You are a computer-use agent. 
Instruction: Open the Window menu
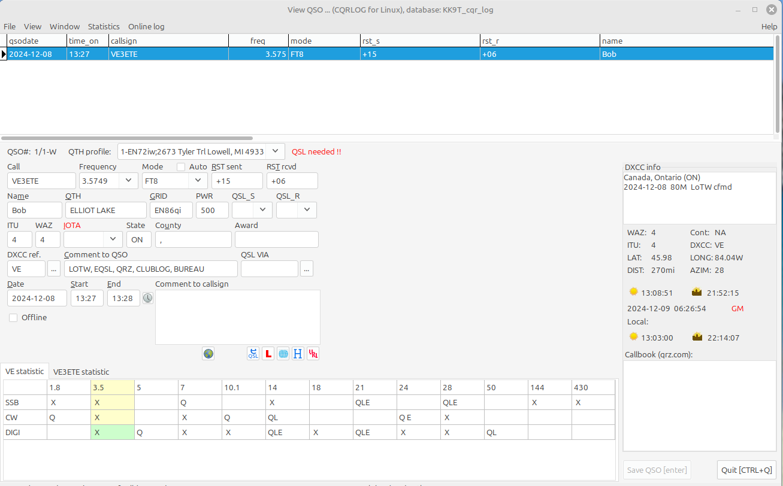[65, 26]
